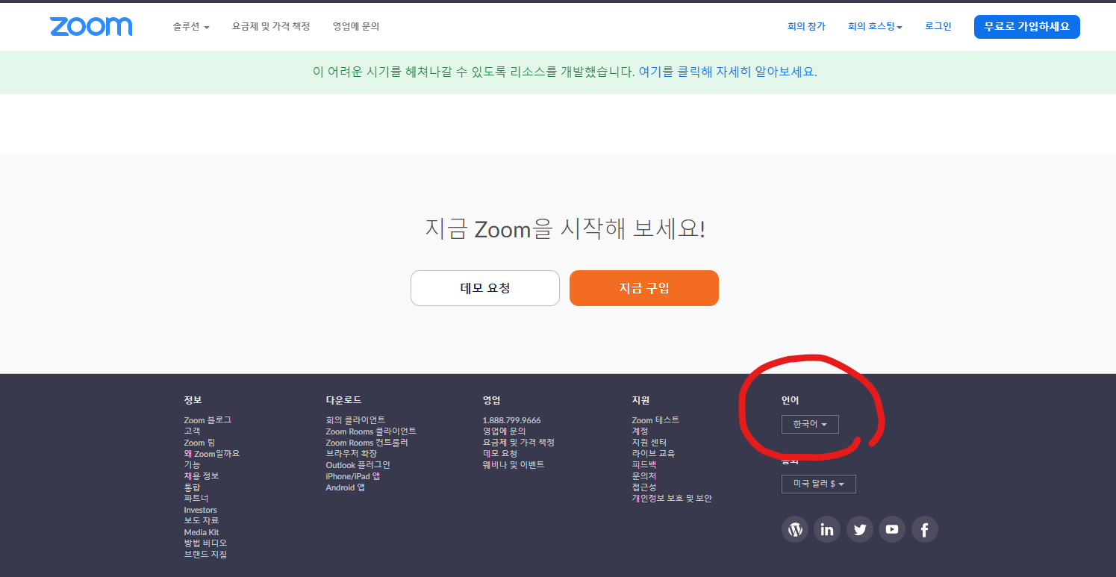Open the YouTube icon in footer

tap(892, 530)
